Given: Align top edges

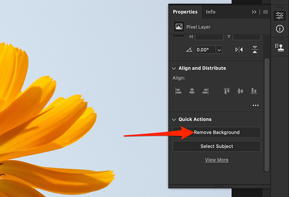Looking at the screenshot, I should pos(227,91).
